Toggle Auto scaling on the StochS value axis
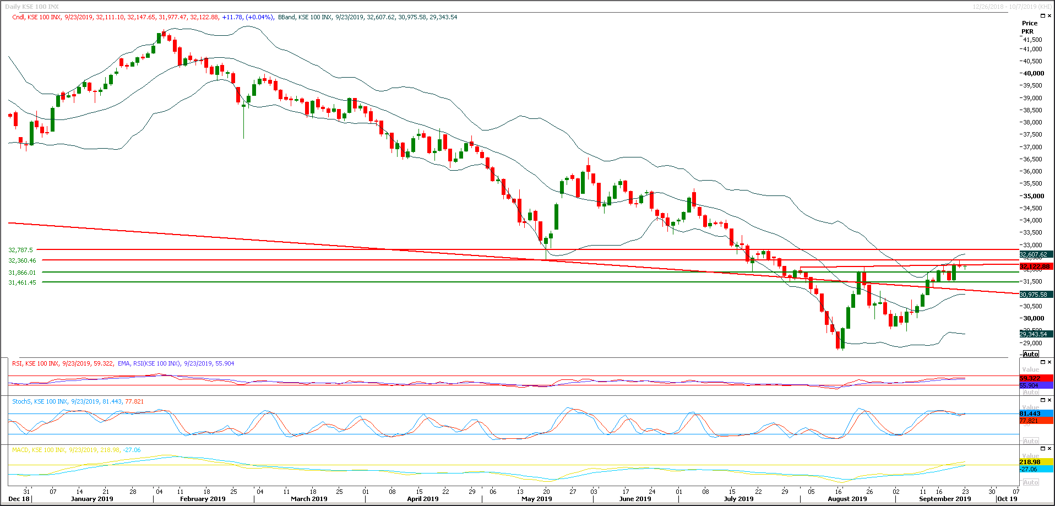This screenshot has height=506, width=1055. tap(1031, 440)
